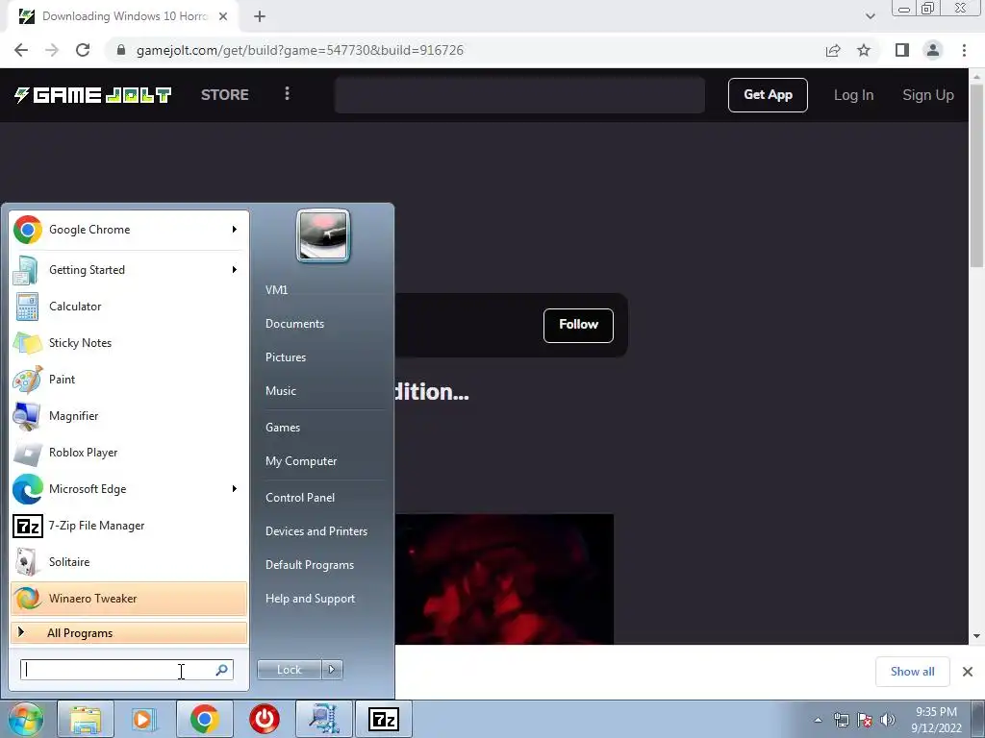Click Get App button
This screenshot has width=985, height=738.
point(768,95)
